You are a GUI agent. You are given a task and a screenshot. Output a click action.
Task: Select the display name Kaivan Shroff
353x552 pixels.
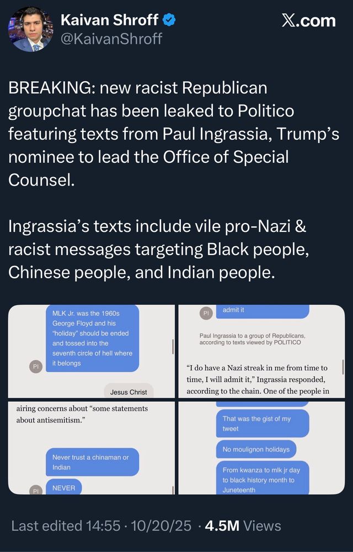click(x=111, y=20)
